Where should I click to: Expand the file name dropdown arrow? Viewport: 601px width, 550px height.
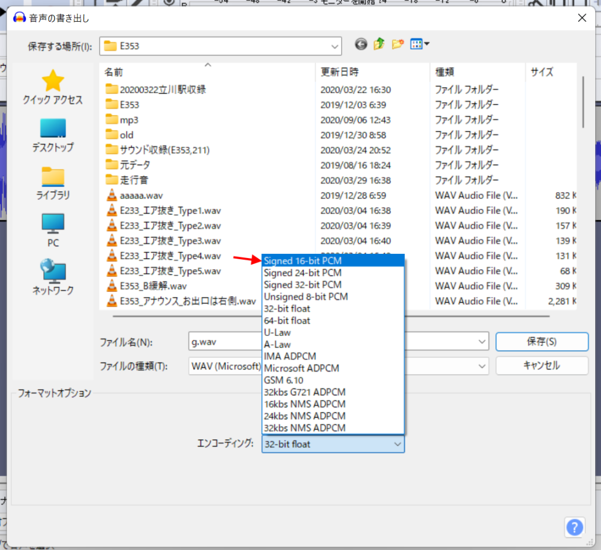click(482, 341)
